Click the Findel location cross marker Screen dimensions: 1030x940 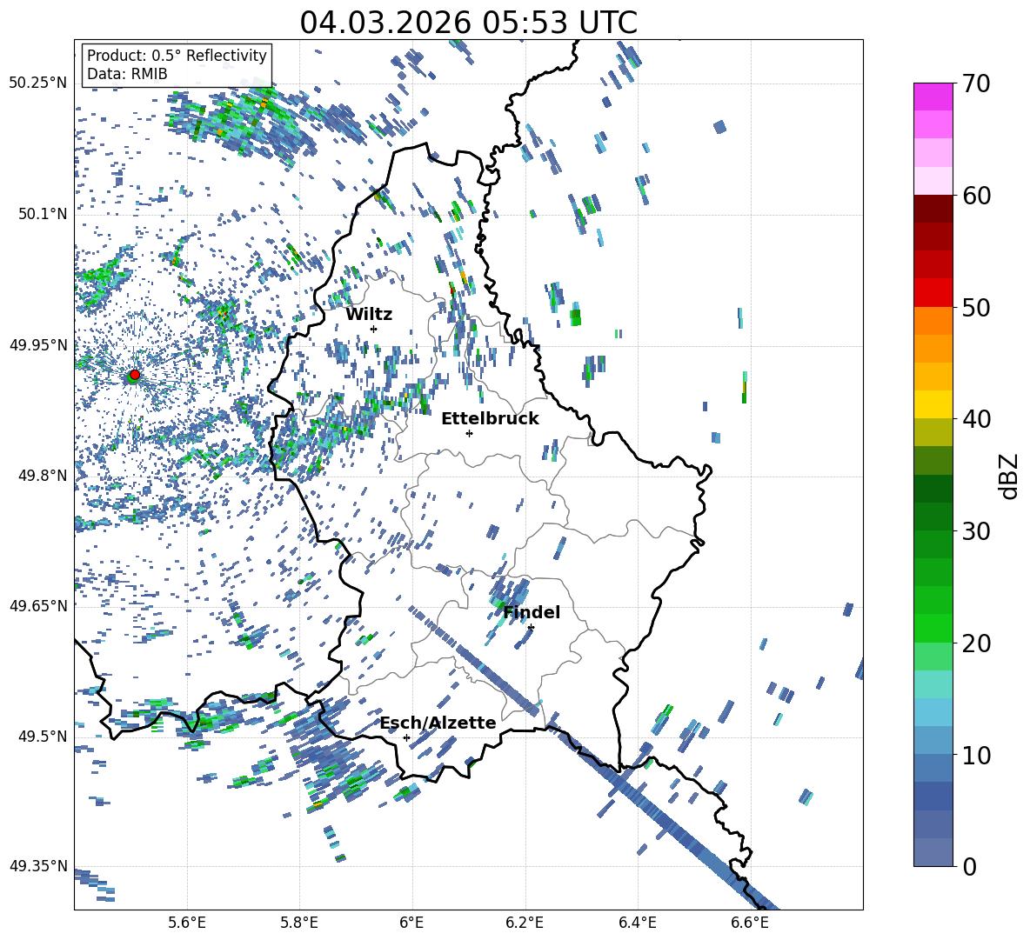[531, 628]
